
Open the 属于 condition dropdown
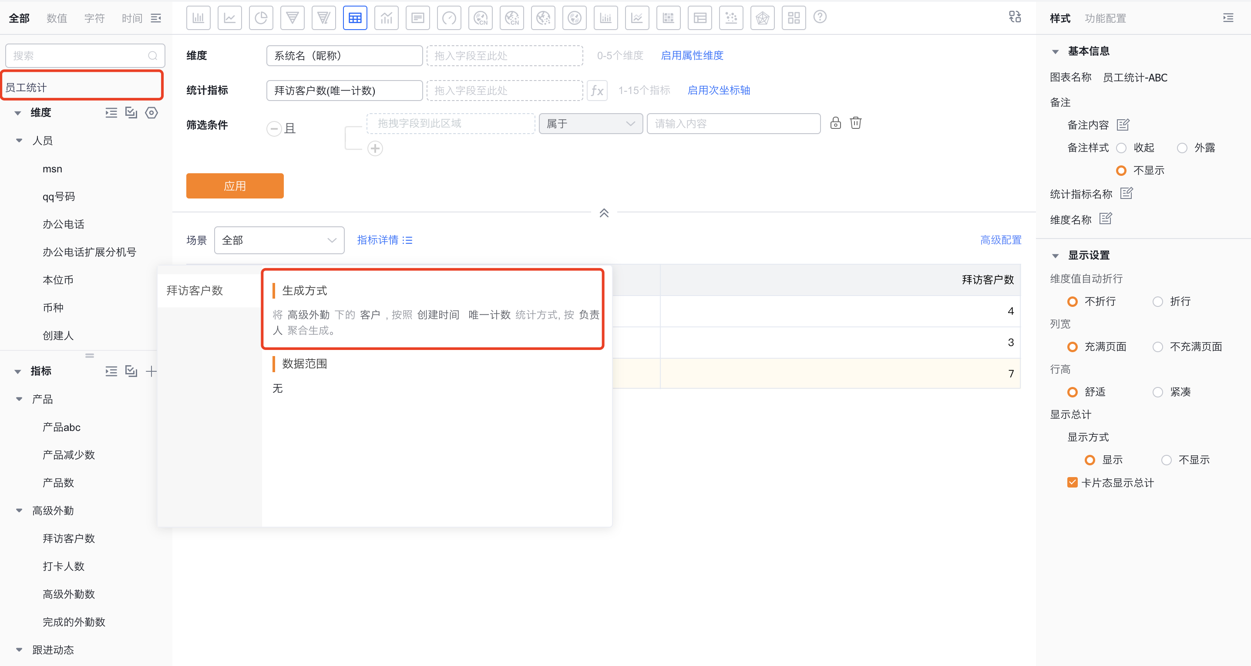pos(591,123)
